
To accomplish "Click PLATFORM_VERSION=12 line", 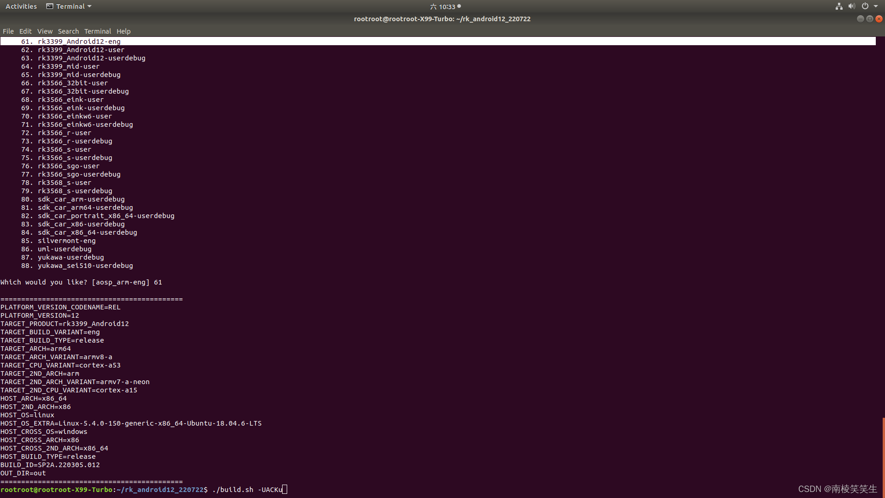I will [x=40, y=315].
